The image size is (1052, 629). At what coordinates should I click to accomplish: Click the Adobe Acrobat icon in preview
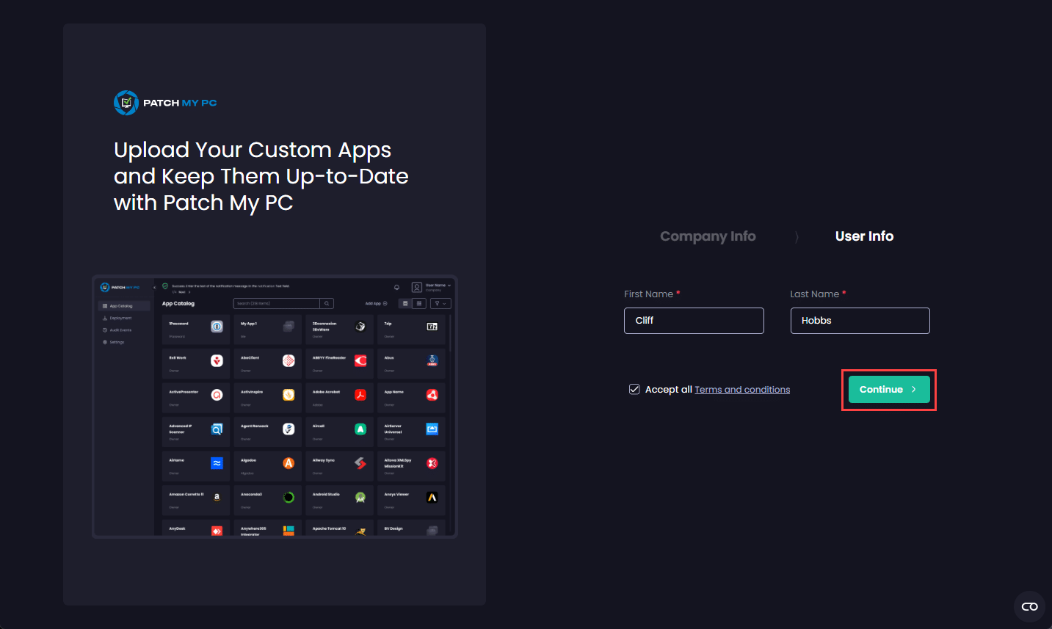click(x=360, y=395)
